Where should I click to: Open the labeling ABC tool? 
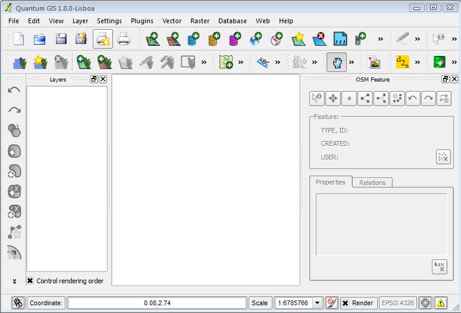pos(263,62)
